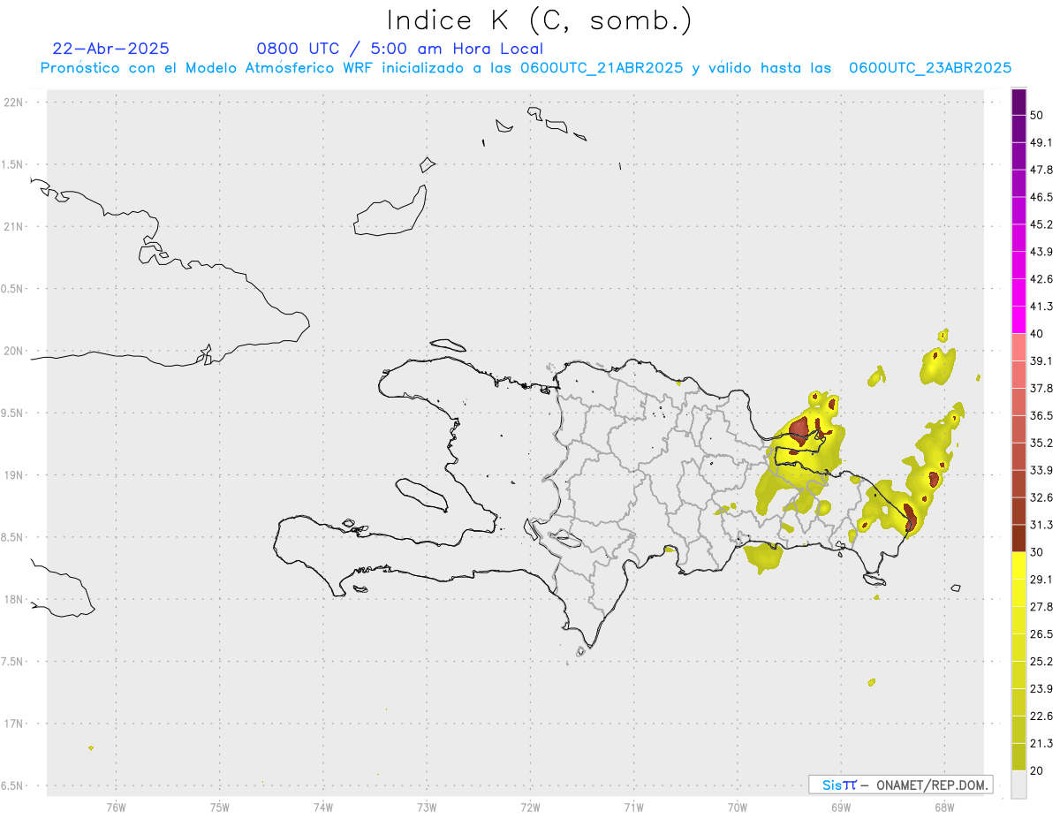
Task: Click the "68W" longitude label
Action: [944, 807]
